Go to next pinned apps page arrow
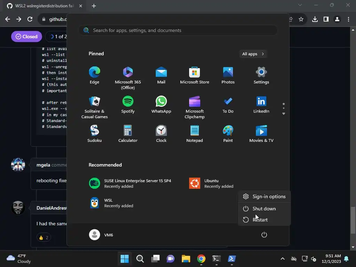356x267 pixels. [284, 114]
